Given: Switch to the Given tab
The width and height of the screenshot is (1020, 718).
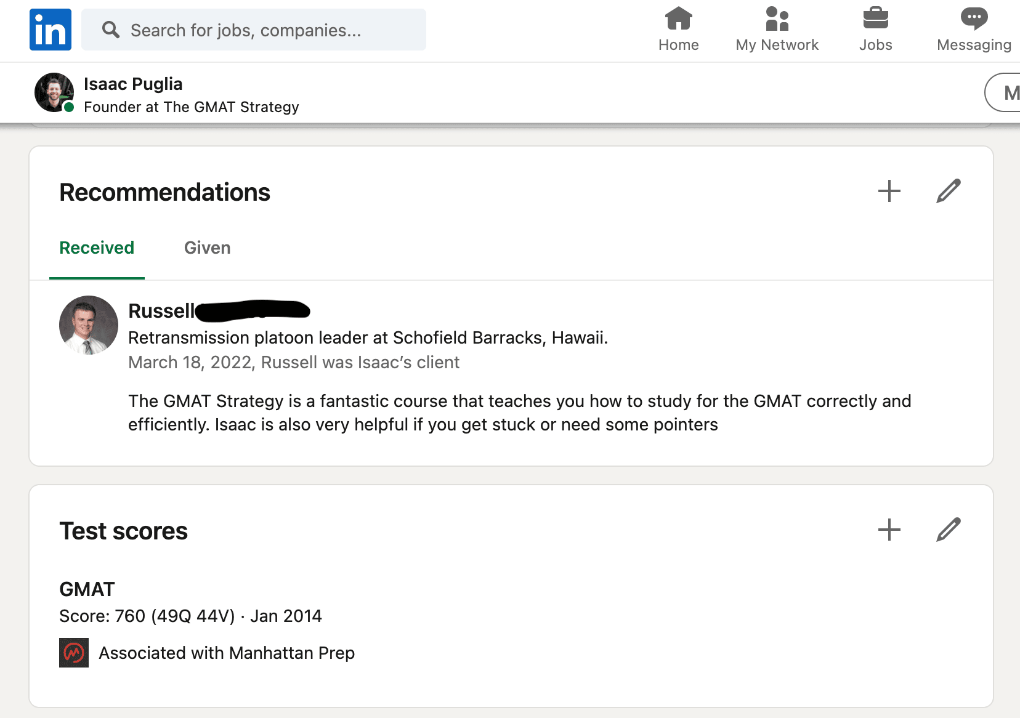Looking at the screenshot, I should point(207,248).
